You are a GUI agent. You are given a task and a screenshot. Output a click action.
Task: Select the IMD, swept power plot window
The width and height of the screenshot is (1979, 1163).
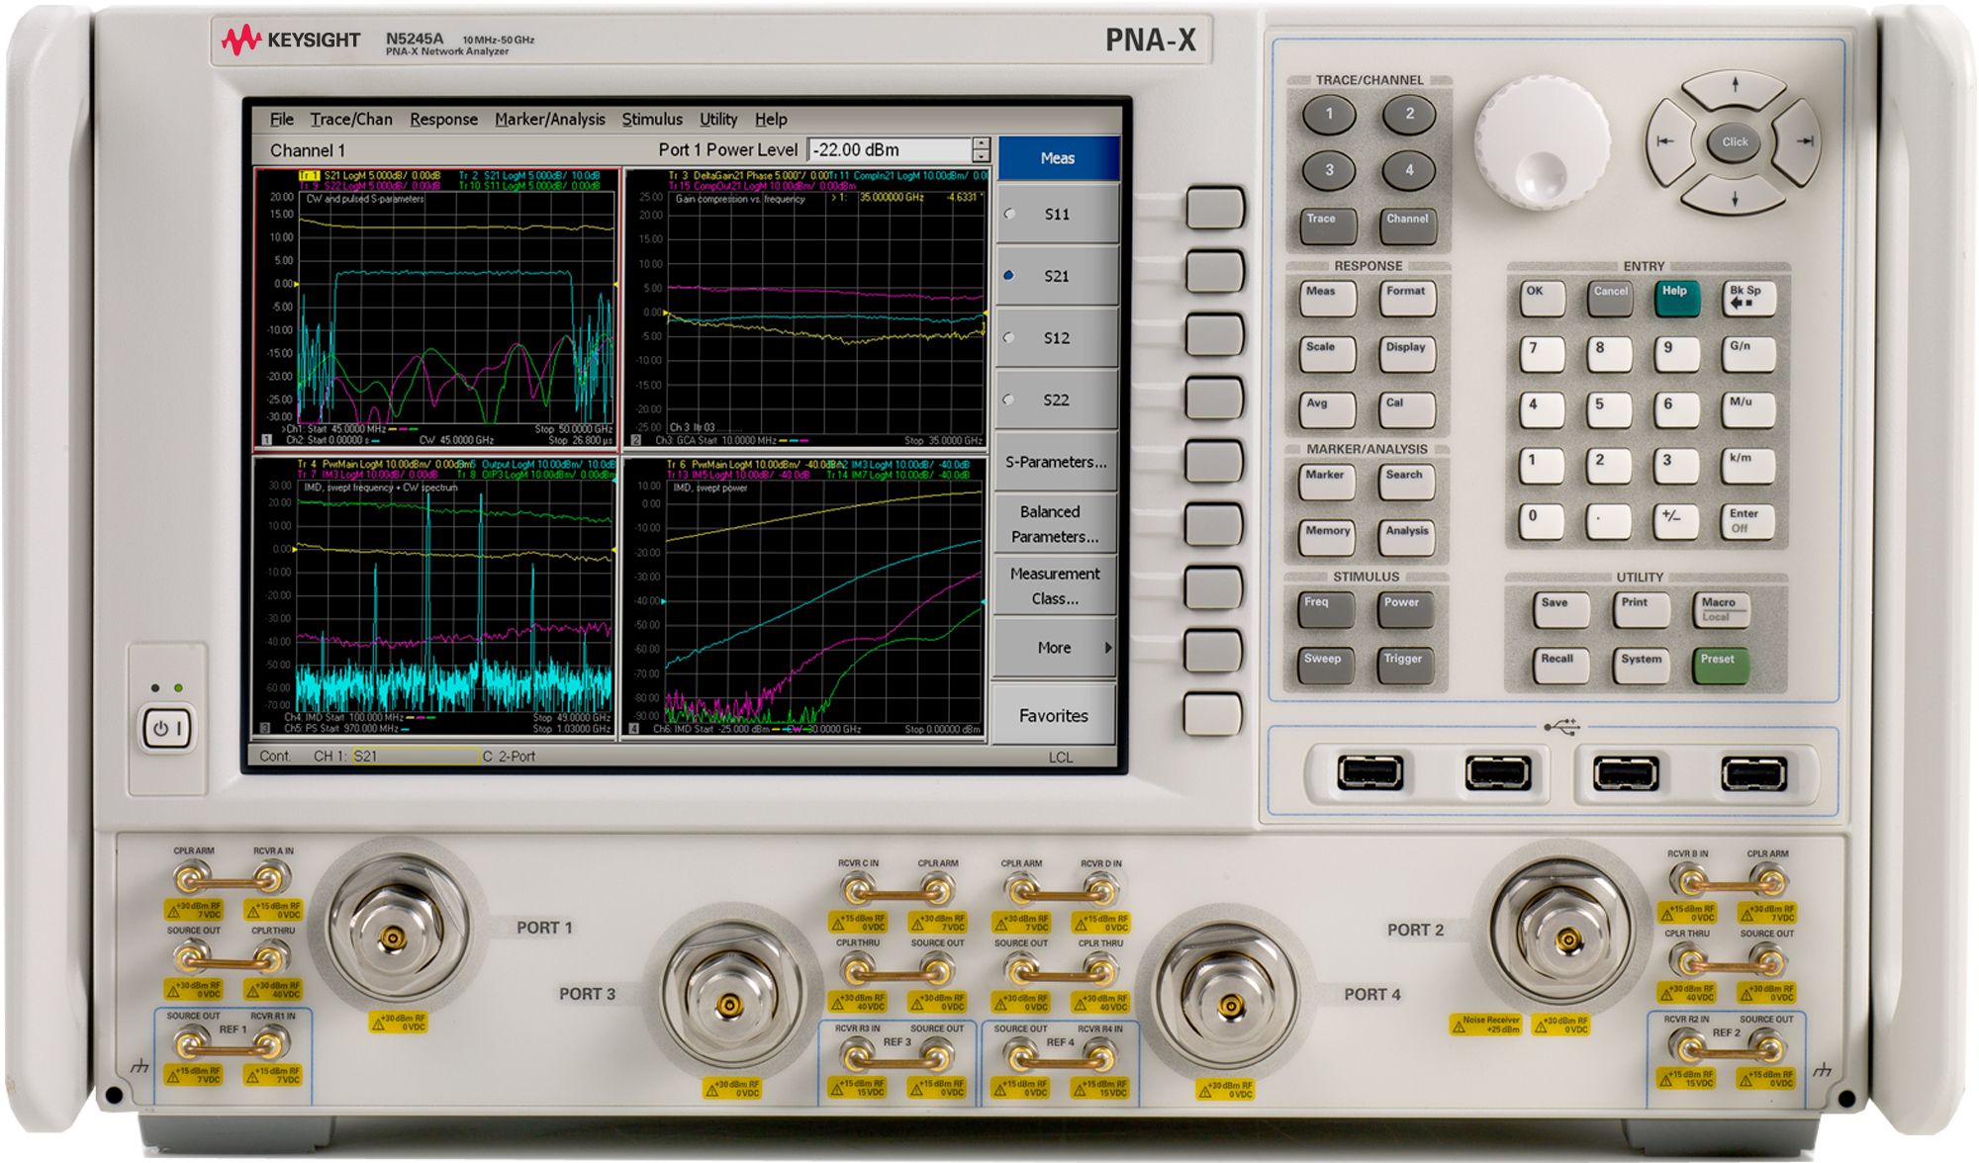point(805,598)
